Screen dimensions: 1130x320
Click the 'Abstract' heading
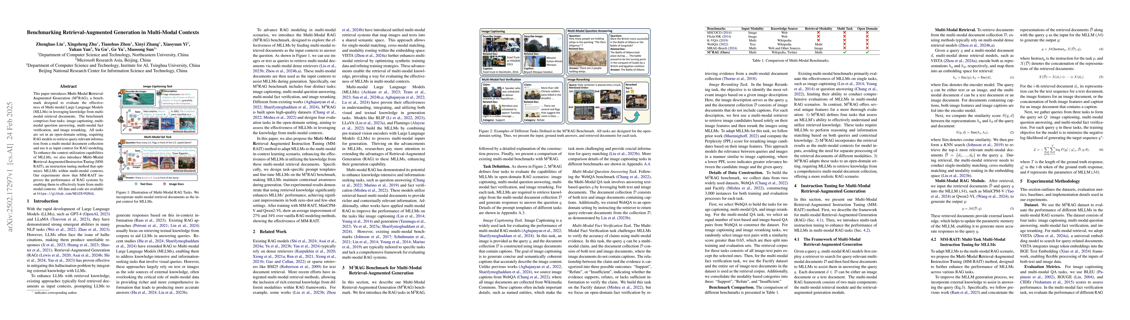pos(68,86)
